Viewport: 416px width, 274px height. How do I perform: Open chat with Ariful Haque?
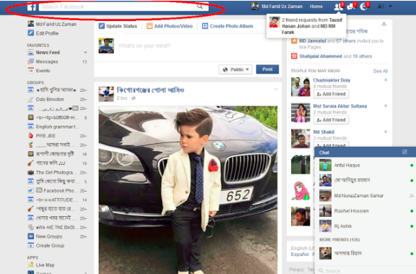(366, 165)
